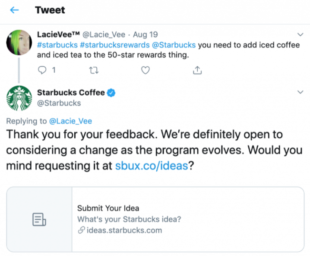Like LacieVee's tweet with heart icon

tap(146, 69)
